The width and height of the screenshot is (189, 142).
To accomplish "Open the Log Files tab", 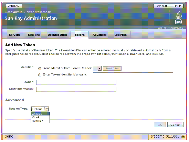I will click(120, 35).
